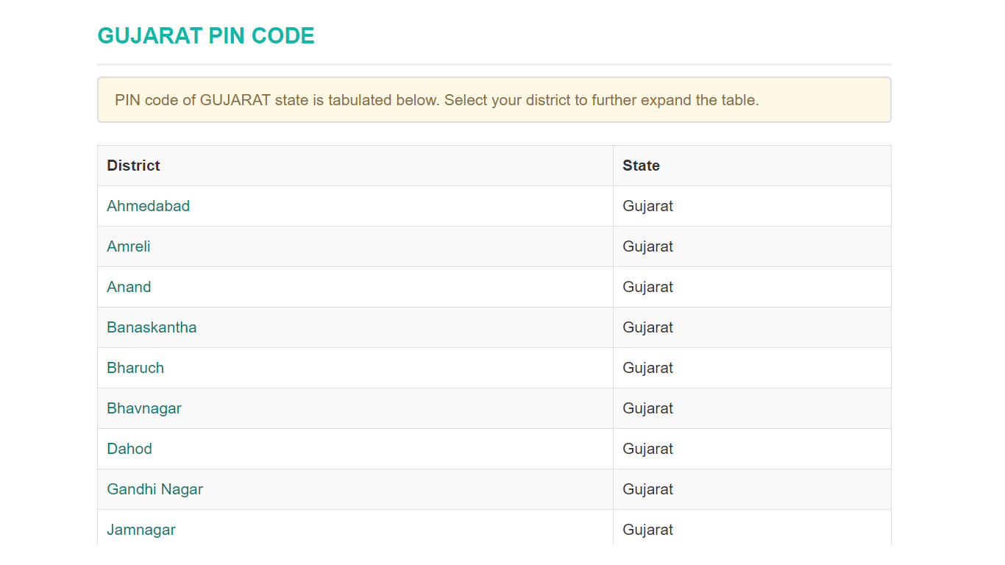The width and height of the screenshot is (1005, 565).
Task: Click the Anand district link
Action: point(129,287)
